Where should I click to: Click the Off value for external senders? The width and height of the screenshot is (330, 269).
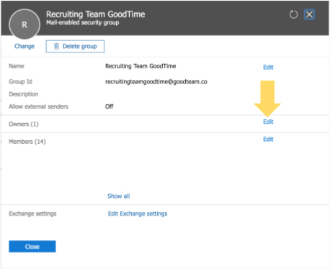coord(110,106)
